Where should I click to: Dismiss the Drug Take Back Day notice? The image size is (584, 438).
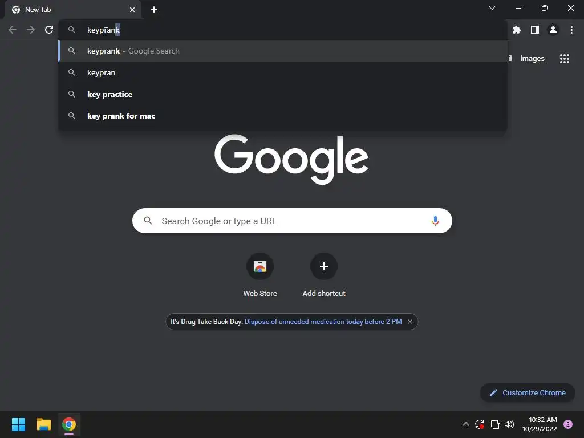click(x=409, y=322)
